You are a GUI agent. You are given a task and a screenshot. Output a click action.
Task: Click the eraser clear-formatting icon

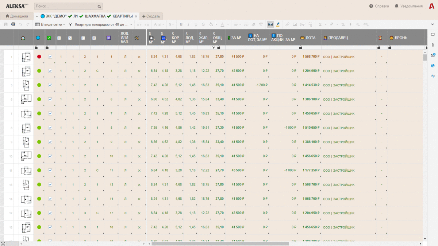click(254, 24)
